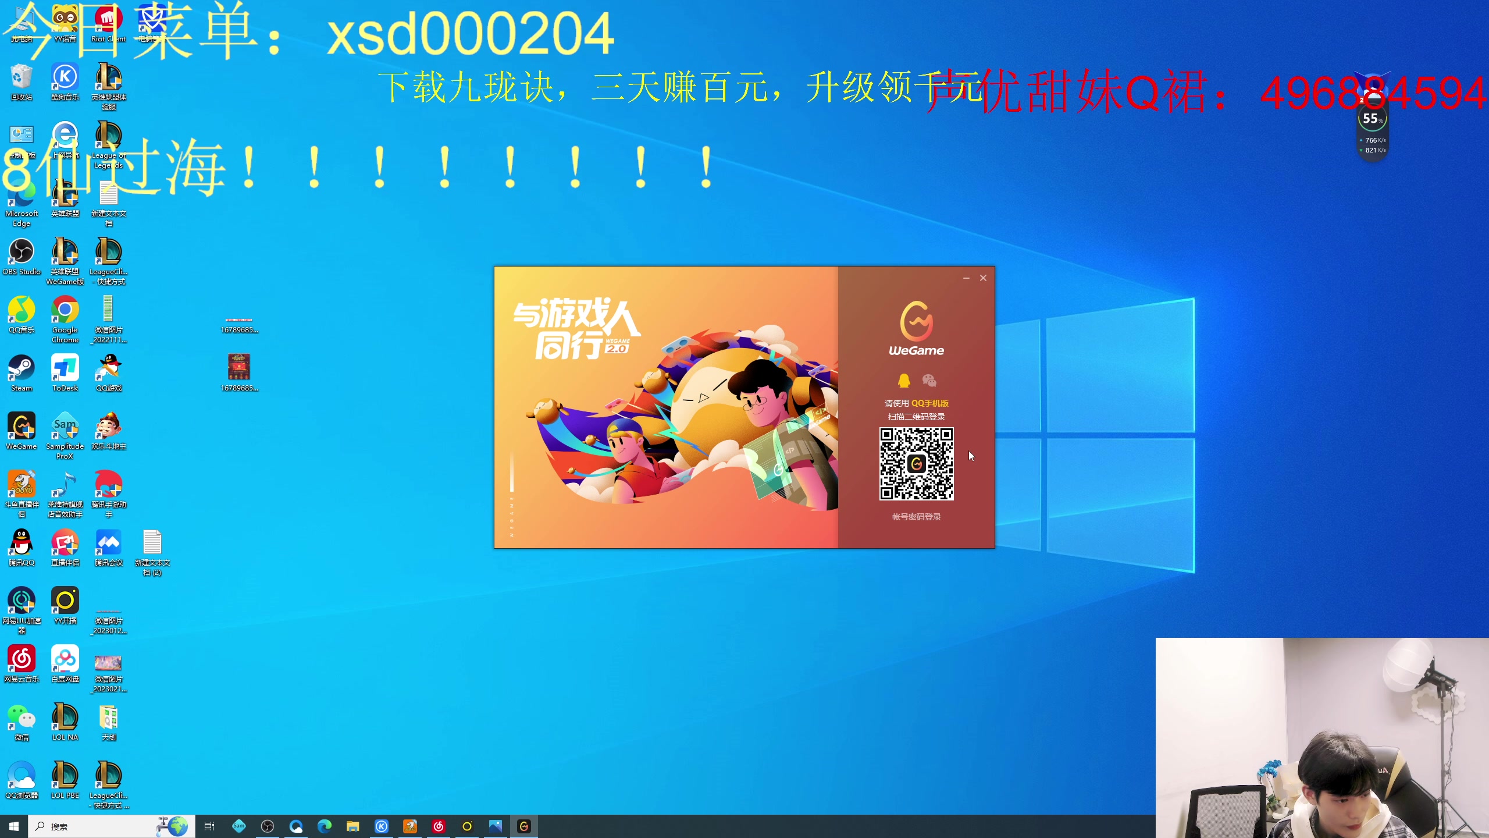Open Task View on taskbar
The width and height of the screenshot is (1489, 838).
(209, 826)
